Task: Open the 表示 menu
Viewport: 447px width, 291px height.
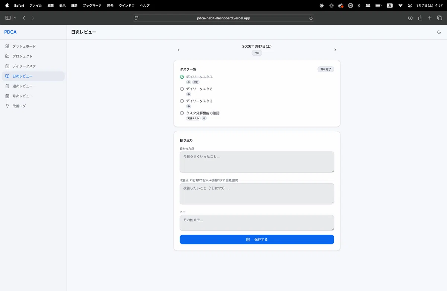Action: click(62, 6)
